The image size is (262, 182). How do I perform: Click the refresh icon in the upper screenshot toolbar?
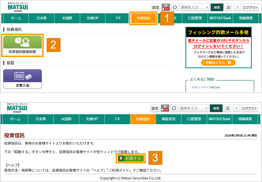pyautogui.click(x=175, y=7)
